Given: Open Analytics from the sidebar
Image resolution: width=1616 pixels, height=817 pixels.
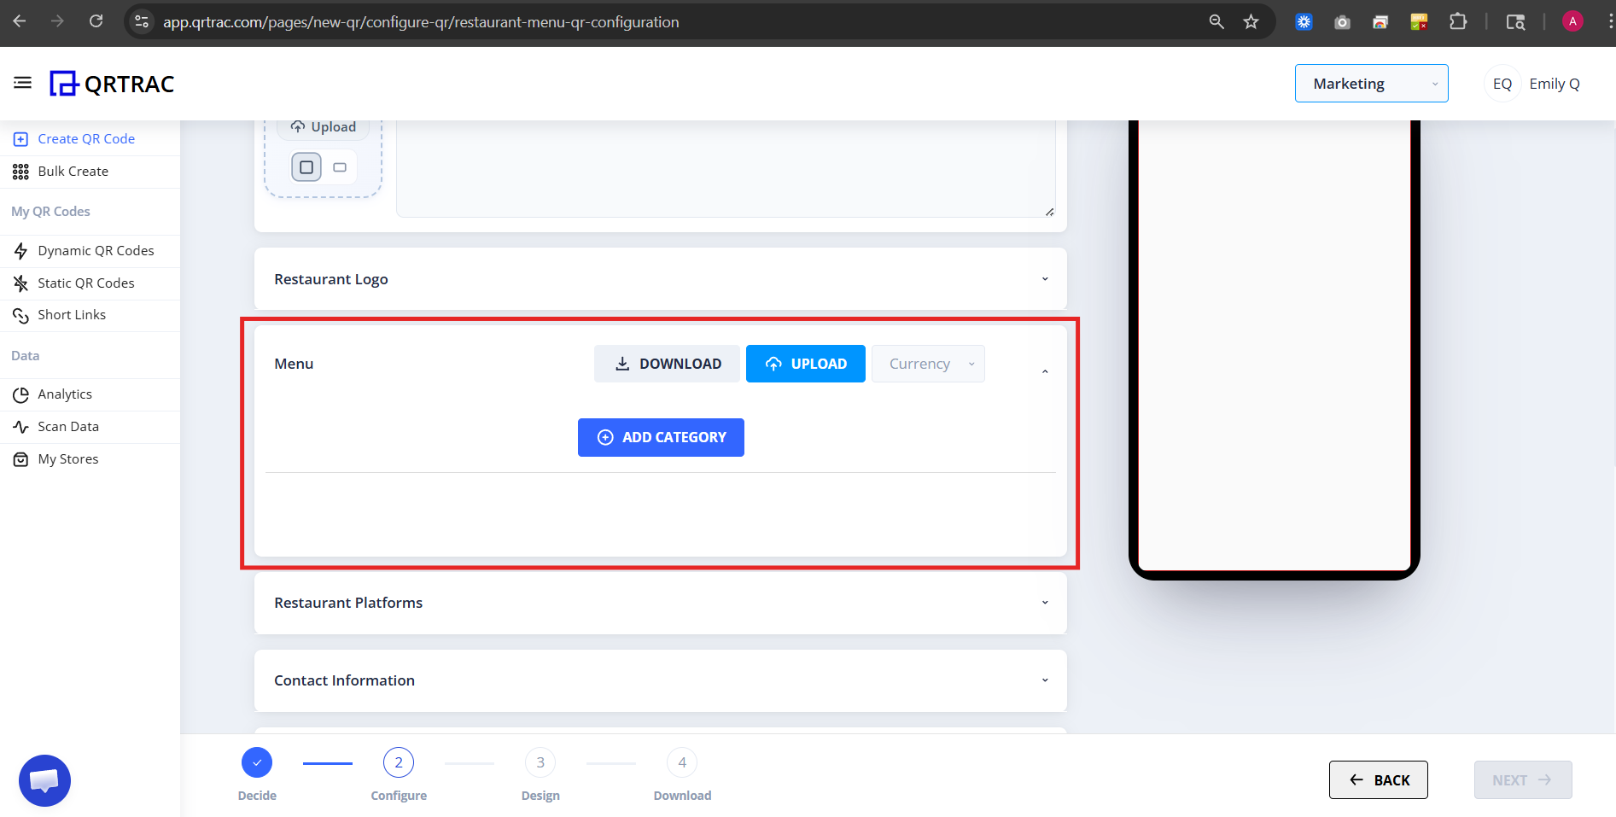Looking at the screenshot, I should coord(65,394).
